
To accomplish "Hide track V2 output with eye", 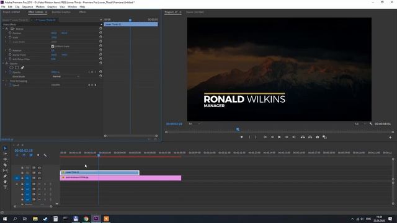I will point(39,173).
